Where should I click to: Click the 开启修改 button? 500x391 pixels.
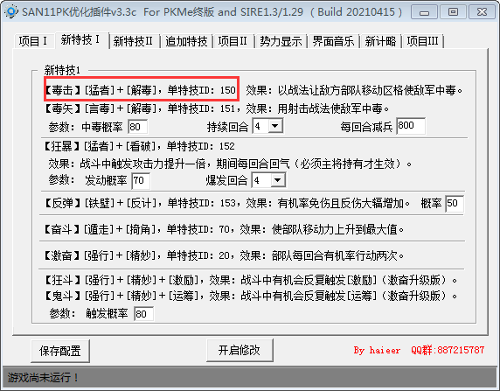tap(240, 350)
